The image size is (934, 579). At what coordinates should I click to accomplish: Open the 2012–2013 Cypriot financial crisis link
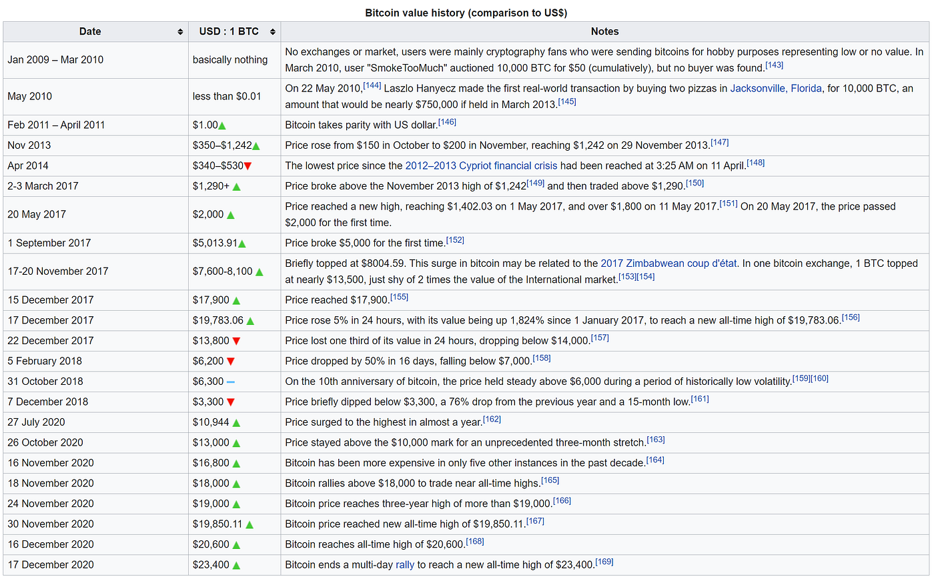[x=481, y=165]
